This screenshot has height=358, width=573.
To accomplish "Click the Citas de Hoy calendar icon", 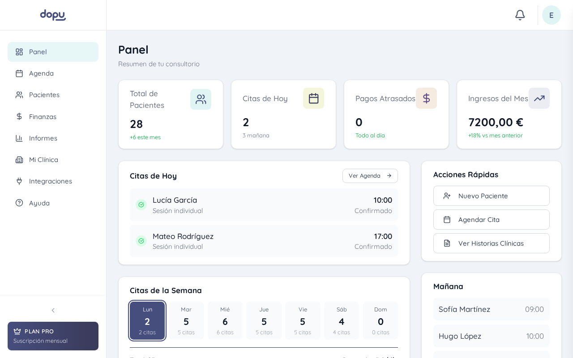I will pos(313,98).
